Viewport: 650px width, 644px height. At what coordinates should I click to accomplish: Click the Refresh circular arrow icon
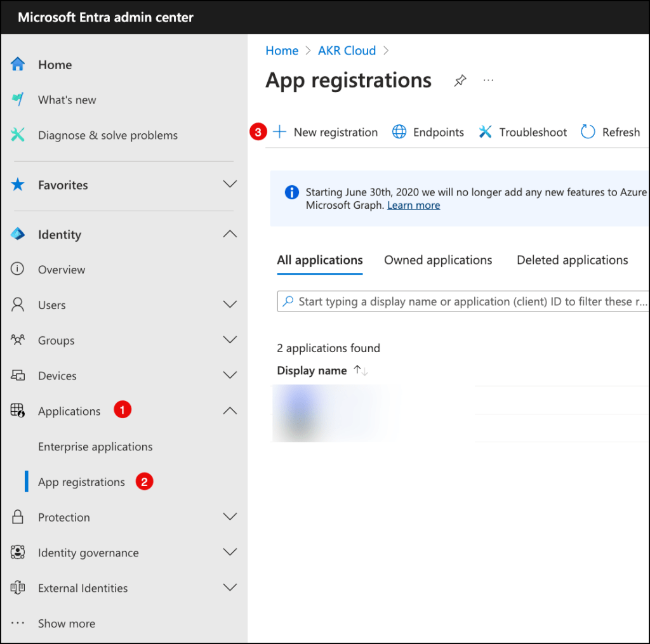588,132
